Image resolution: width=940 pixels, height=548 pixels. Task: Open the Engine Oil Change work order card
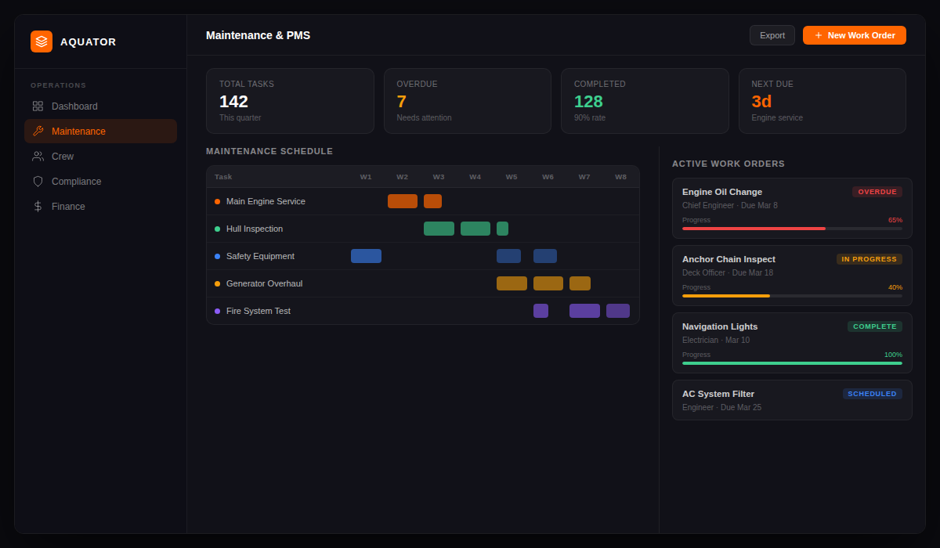click(x=791, y=207)
